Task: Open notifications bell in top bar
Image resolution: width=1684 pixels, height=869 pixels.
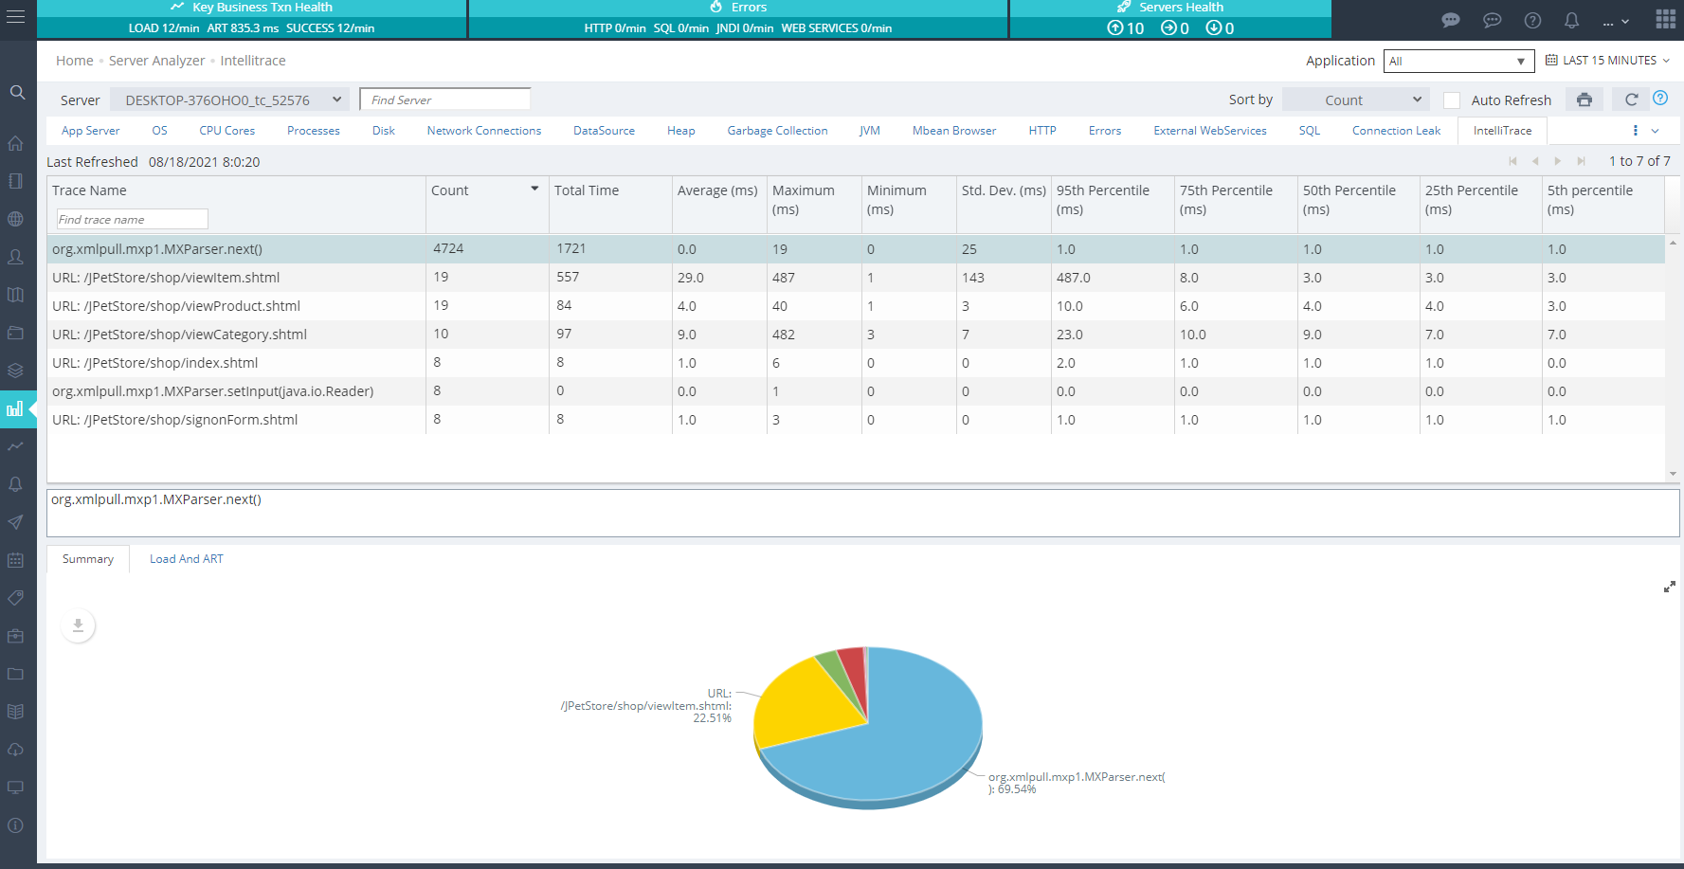Action: (x=1571, y=20)
